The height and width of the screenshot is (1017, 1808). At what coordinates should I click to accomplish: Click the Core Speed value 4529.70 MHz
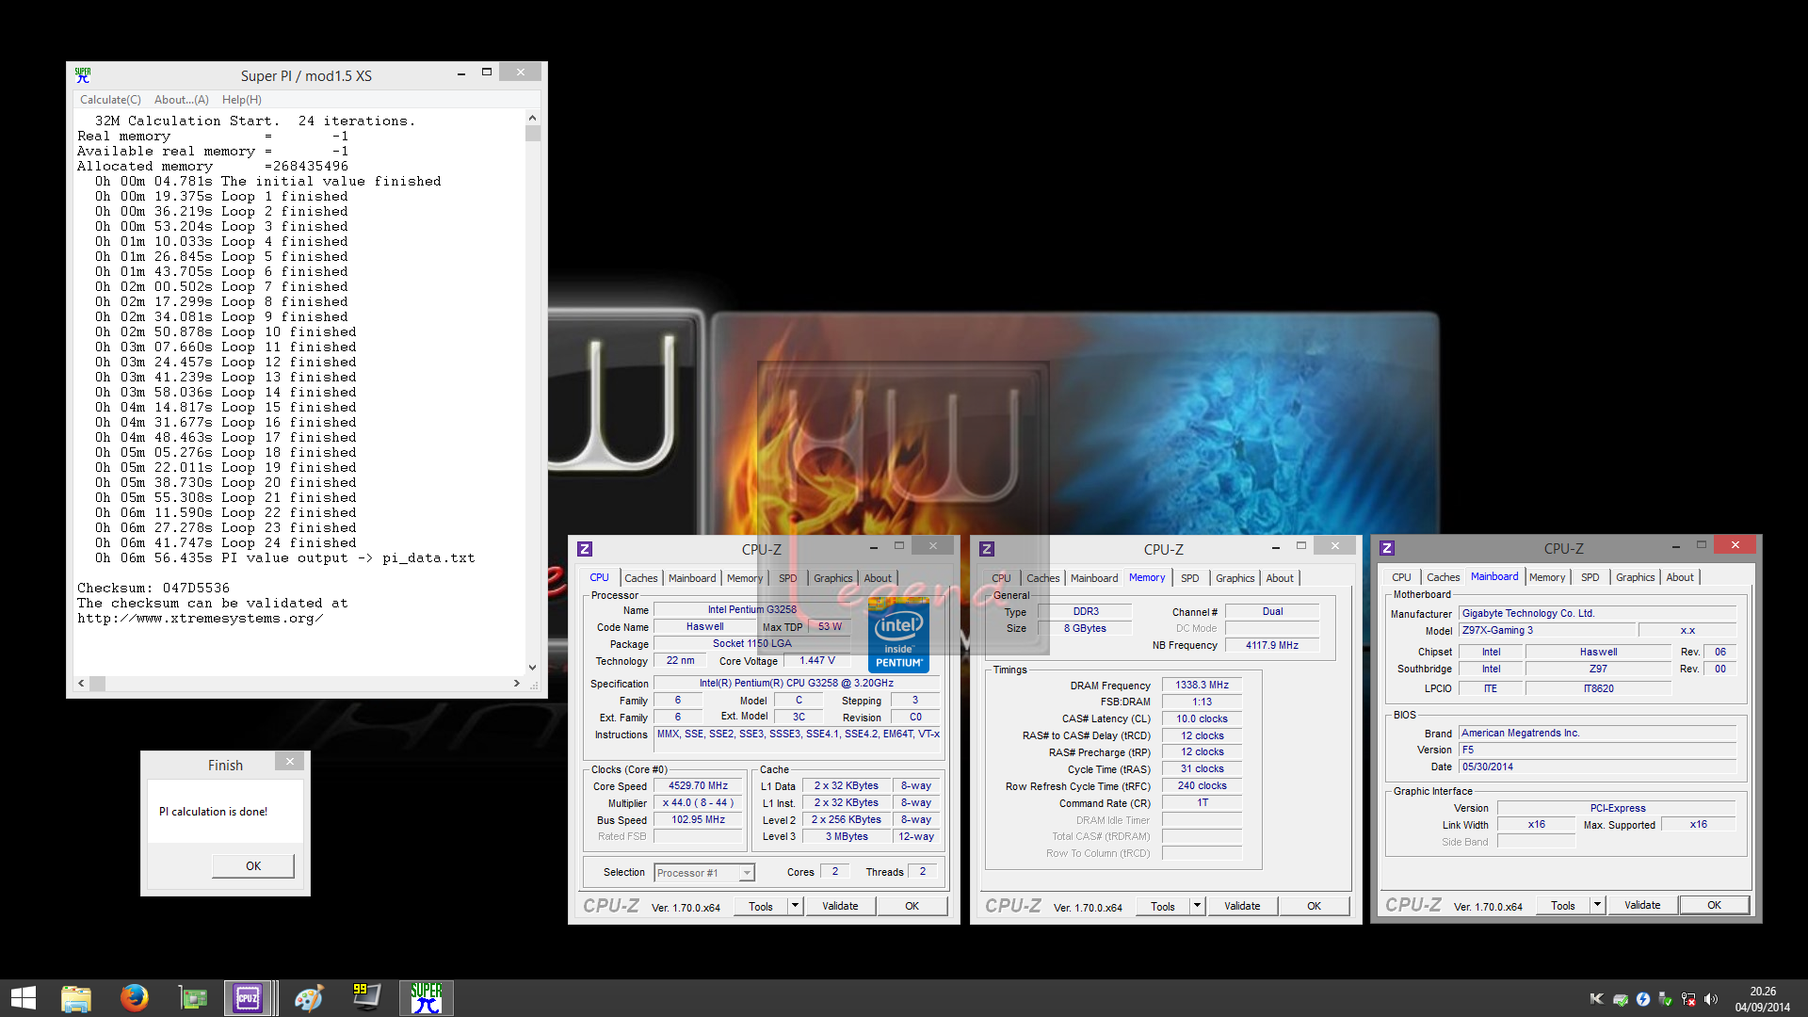[698, 786]
